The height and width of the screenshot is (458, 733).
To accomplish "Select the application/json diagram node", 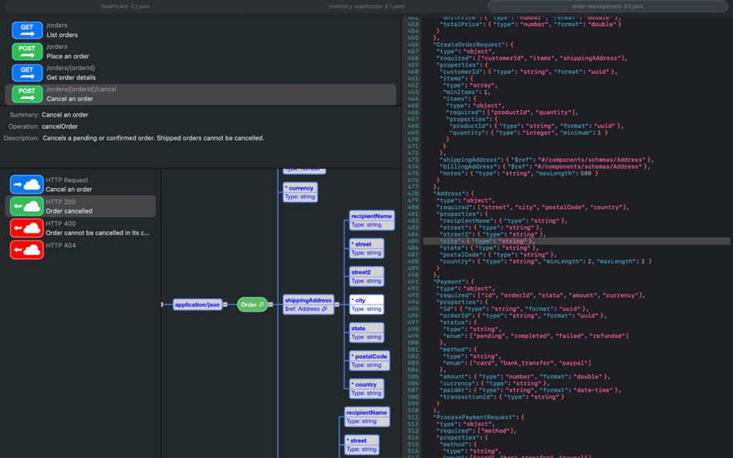I will point(198,305).
